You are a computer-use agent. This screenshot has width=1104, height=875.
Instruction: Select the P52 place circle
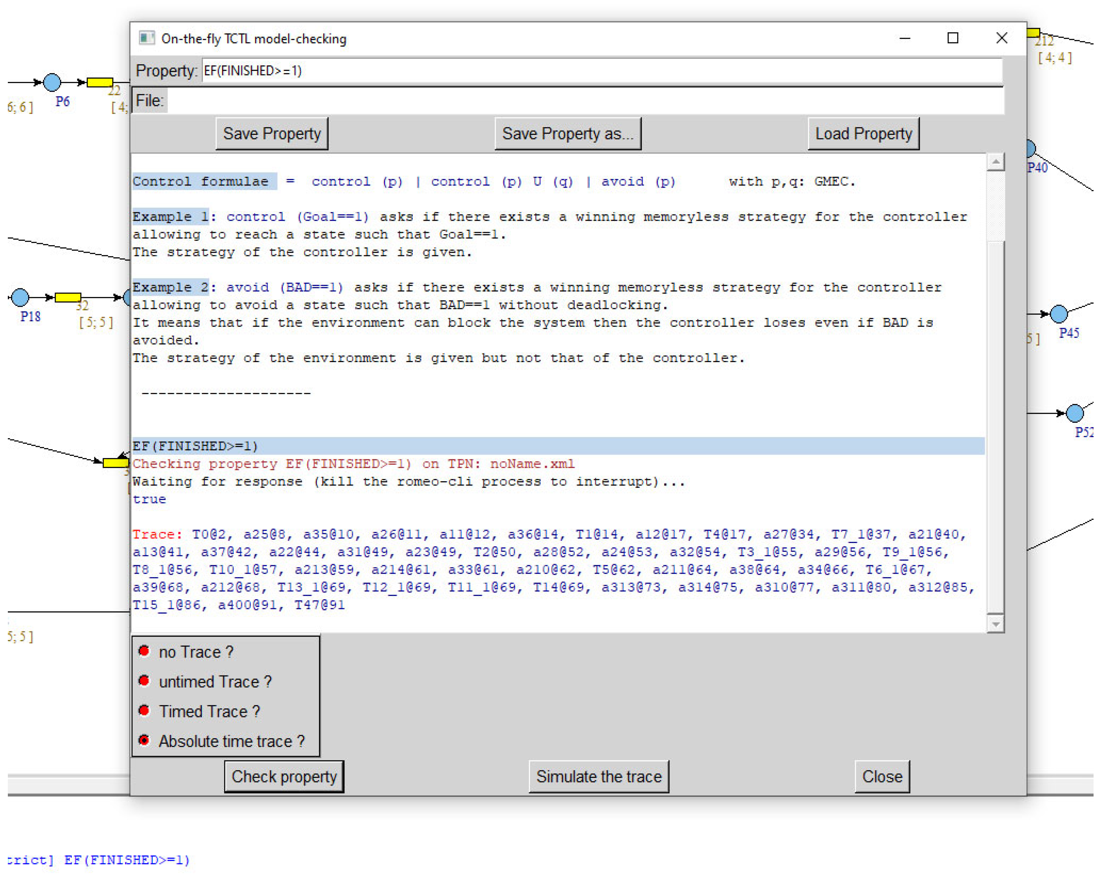[1074, 413]
